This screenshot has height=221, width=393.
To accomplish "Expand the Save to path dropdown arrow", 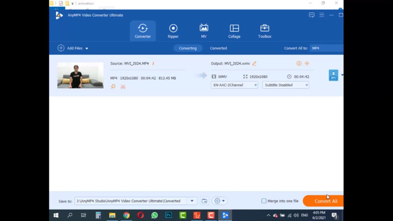I will pyautogui.click(x=192, y=201).
